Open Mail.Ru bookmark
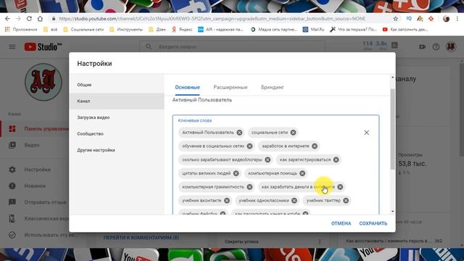The height and width of the screenshot is (261, 464). (314, 29)
